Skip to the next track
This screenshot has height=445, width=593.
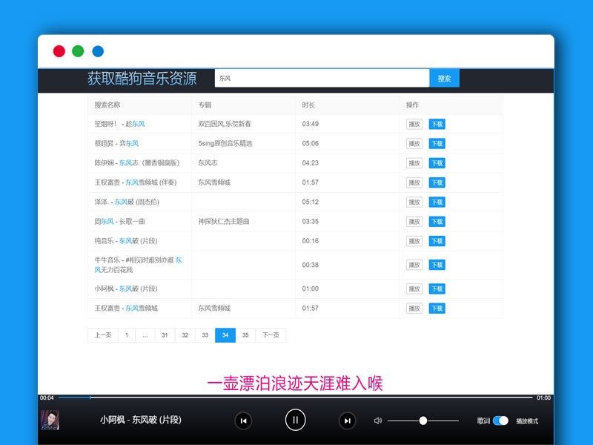pyautogui.click(x=348, y=421)
